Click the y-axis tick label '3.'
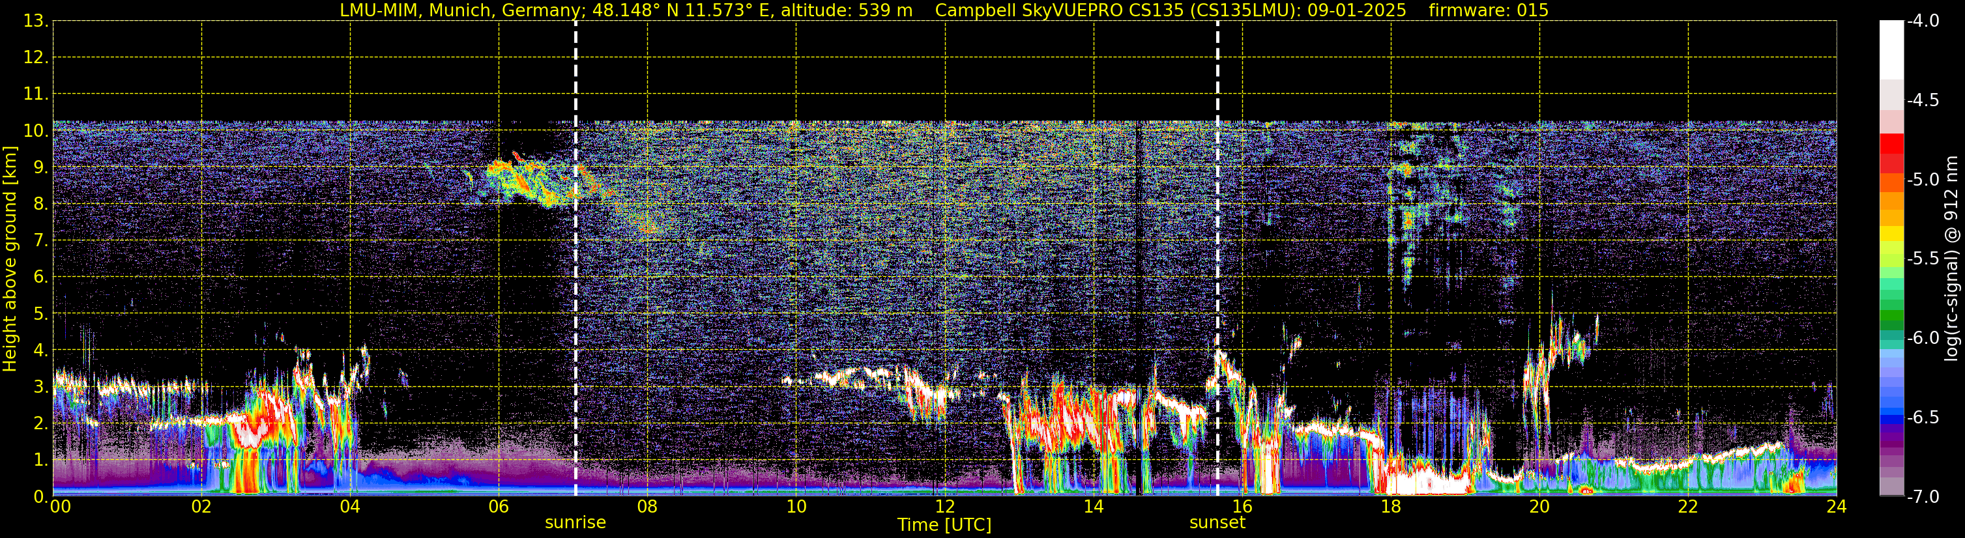 [40, 386]
